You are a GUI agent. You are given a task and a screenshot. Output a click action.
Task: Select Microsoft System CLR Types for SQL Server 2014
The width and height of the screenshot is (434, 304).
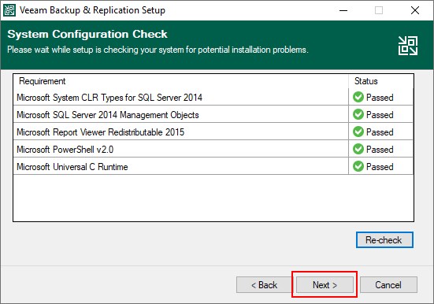click(x=213, y=97)
